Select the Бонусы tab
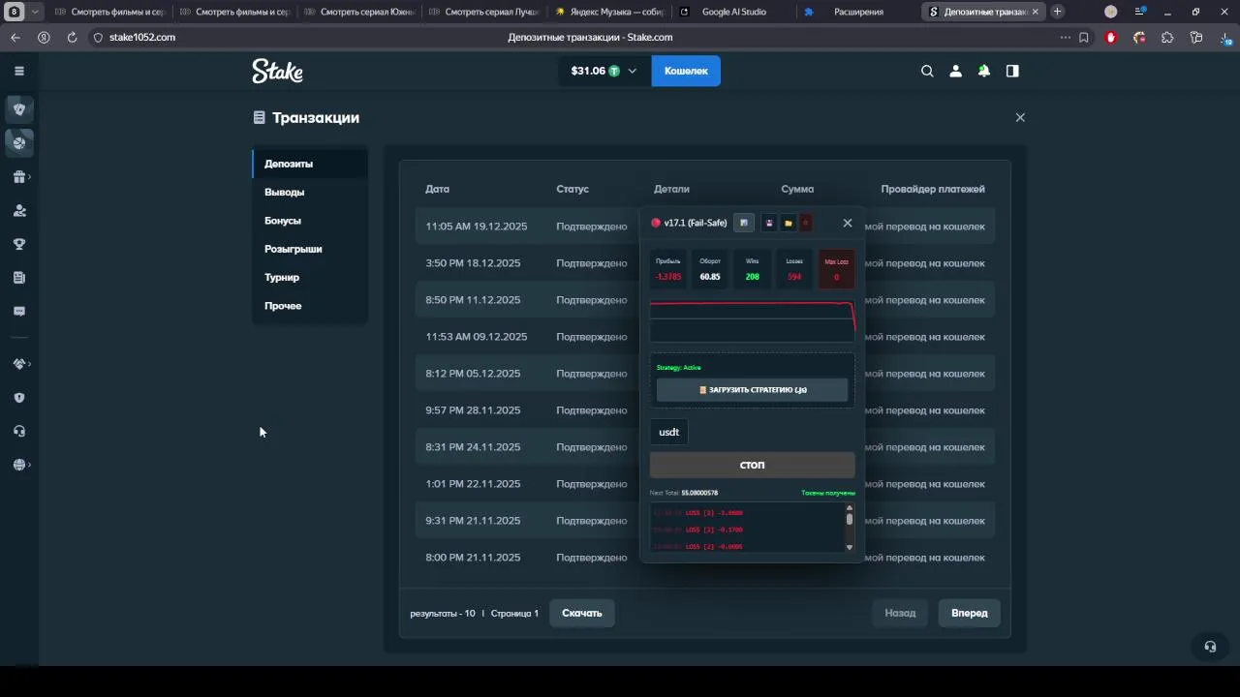Screen dimensions: 1240x697 pos(310,221)
